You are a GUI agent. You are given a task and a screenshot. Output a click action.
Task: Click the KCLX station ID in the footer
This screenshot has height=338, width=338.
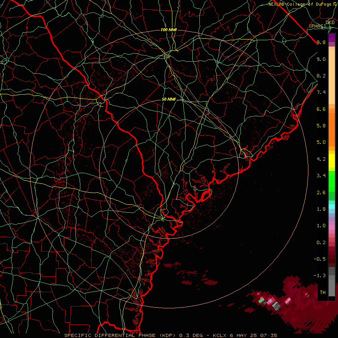(219, 335)
